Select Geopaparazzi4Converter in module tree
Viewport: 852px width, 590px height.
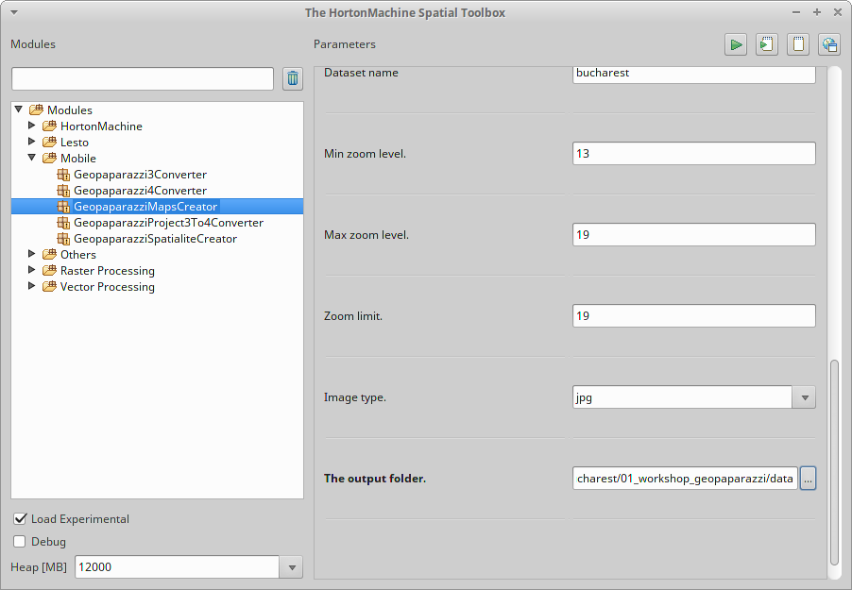click(x=140, y=191)
